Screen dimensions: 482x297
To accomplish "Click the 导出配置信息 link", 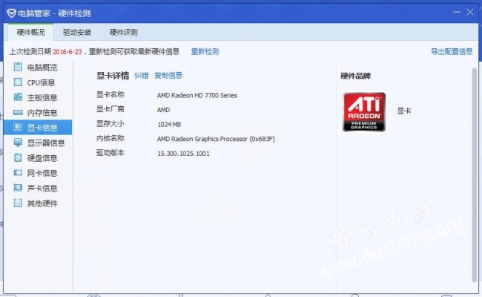I will tap(452, 51).
